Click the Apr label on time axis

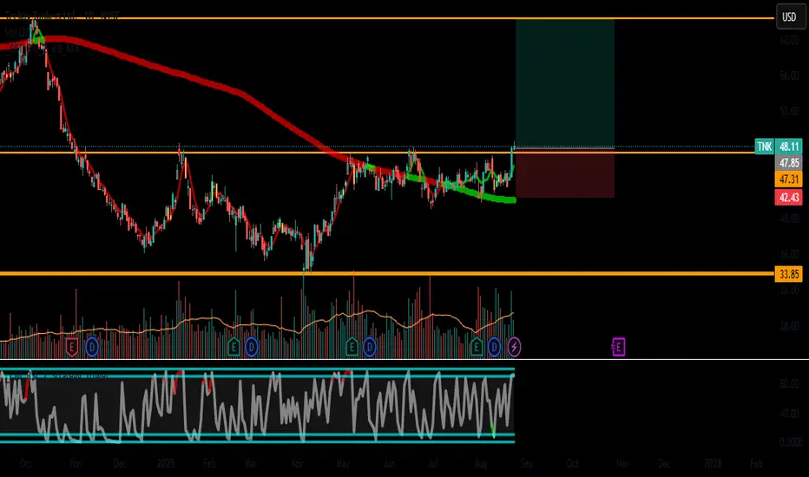click(x=297, y=464)
